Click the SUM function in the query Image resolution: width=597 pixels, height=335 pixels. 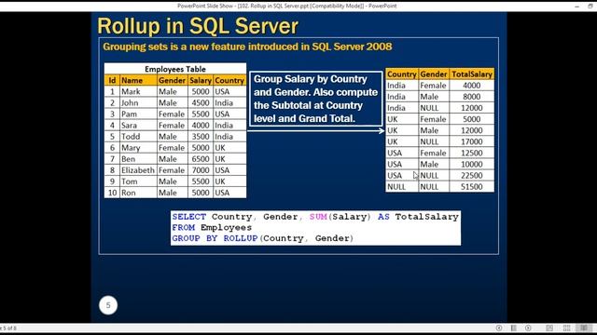(318, 217)
